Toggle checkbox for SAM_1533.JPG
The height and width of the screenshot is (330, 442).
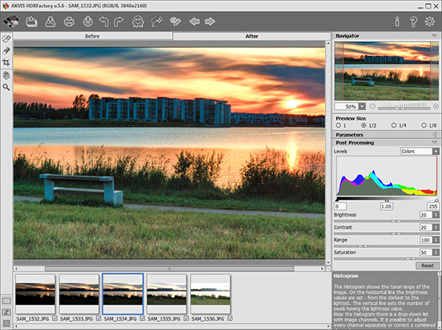(99, 318)
